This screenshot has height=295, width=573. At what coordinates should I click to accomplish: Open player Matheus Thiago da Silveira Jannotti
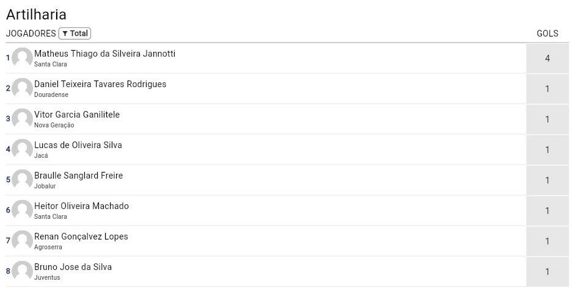(x=104, y=54)
